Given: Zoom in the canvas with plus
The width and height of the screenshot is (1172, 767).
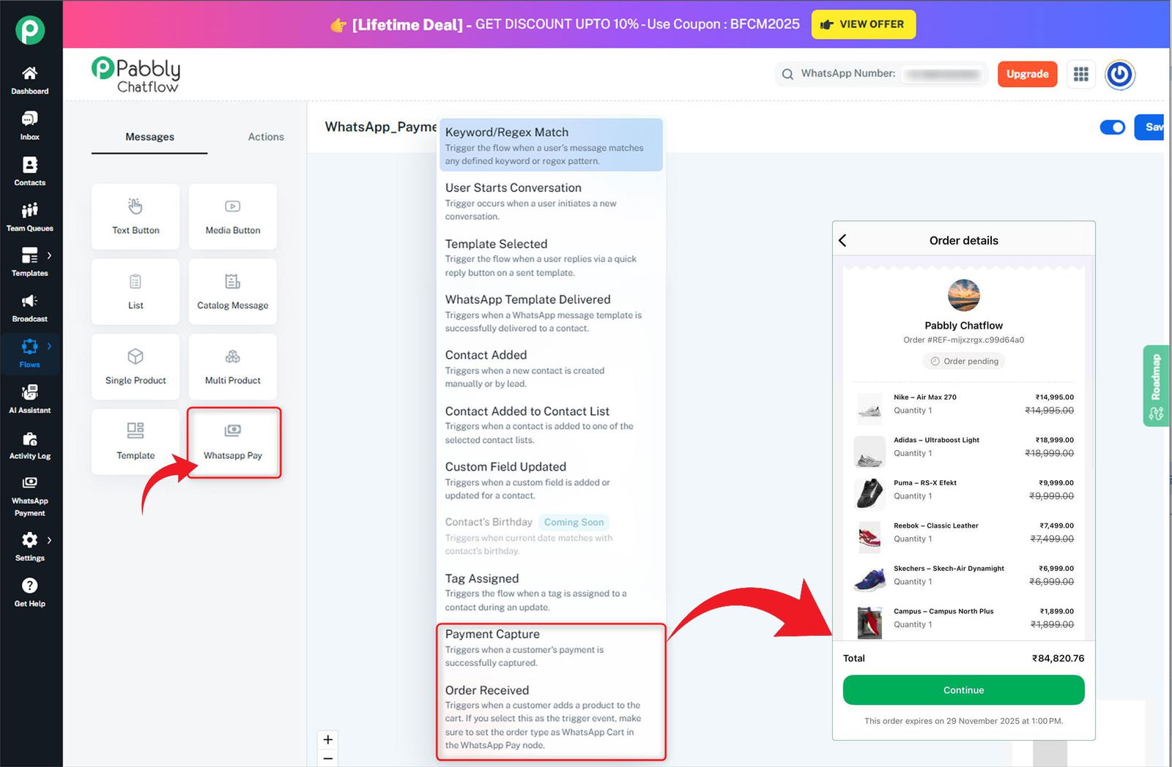Looking at the screenshot, I should [x=328, y=739].
